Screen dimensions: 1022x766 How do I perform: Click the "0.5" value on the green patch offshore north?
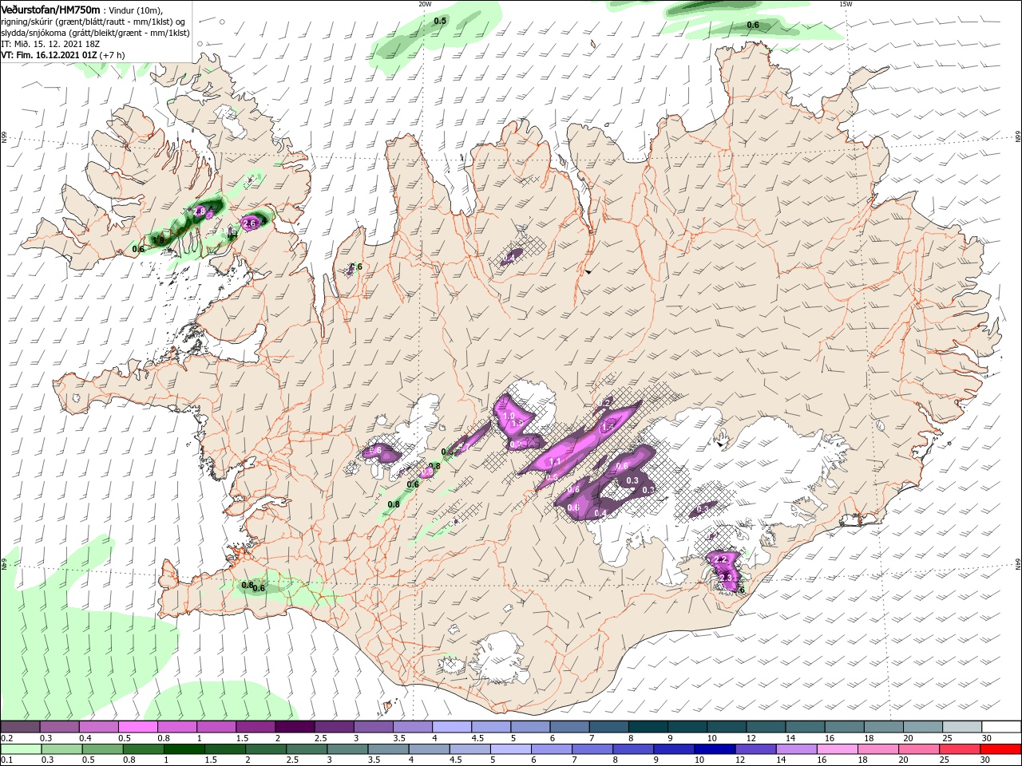click(440, 21)
